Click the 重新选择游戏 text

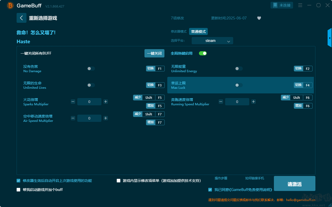[43, 18]
